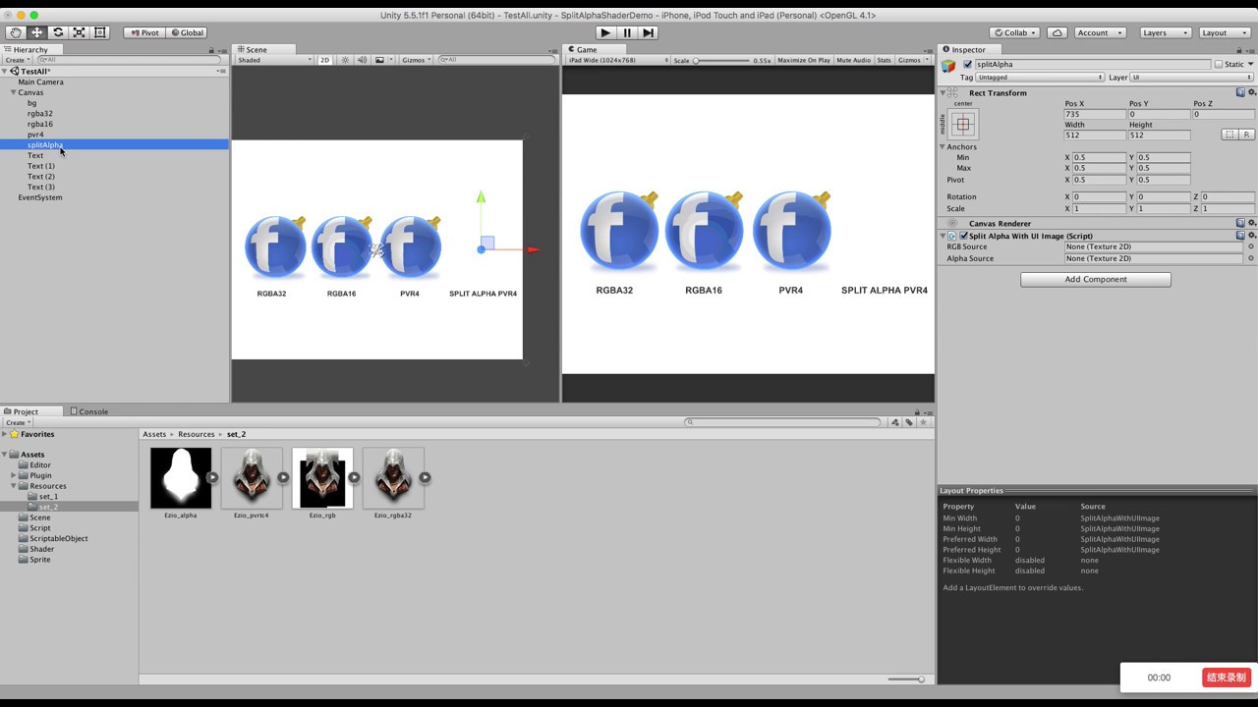
Task: Open the Shaded draw mode dropdown
Action: pyautogui.click(x=274, y=60)
